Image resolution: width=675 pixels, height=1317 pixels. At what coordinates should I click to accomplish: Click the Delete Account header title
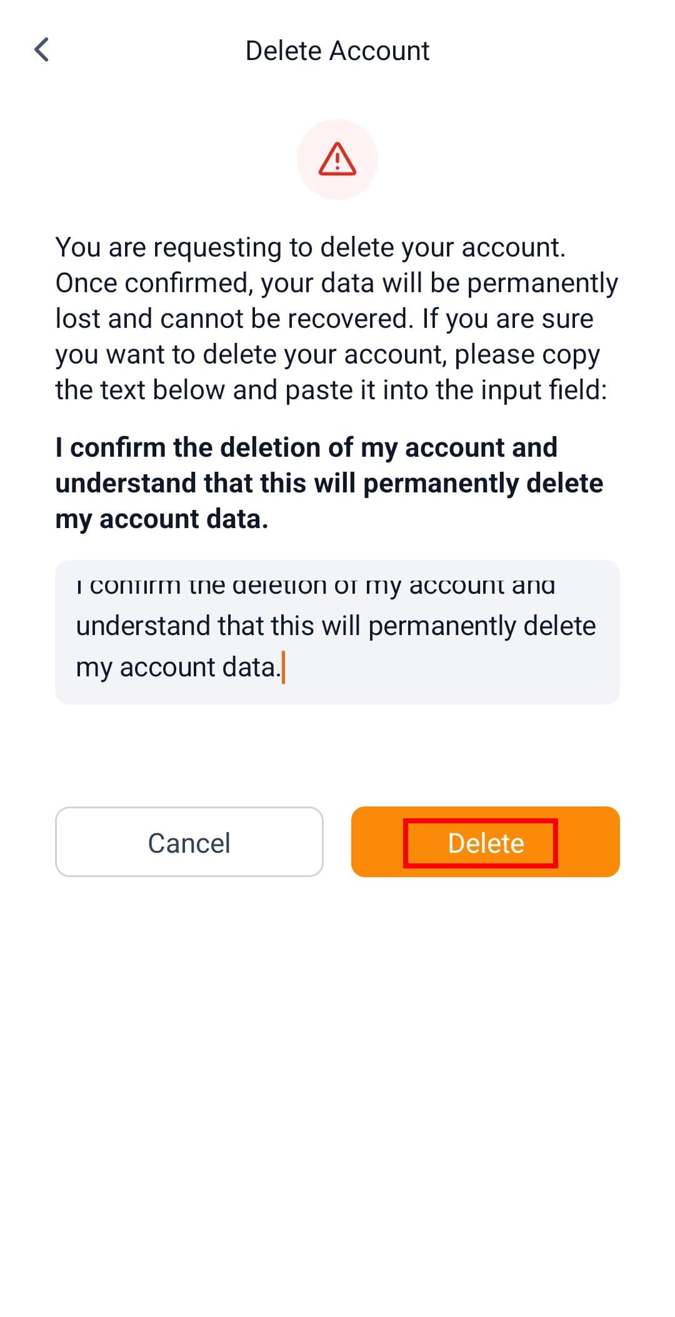[x=337, y=50]
